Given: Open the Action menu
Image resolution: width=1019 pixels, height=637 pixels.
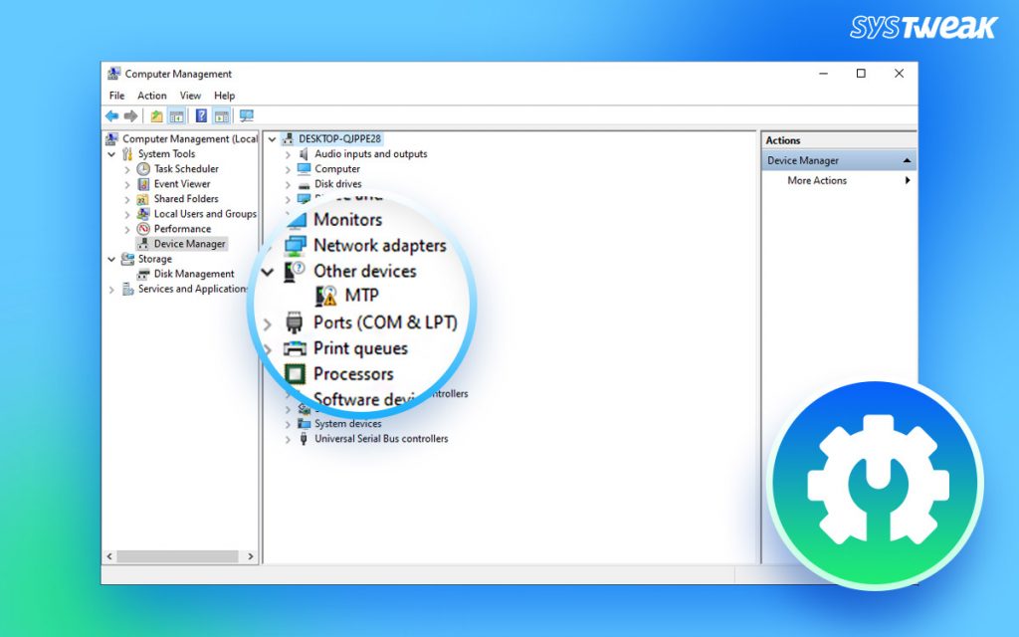Looking at the screenshot, I should 151,95.
